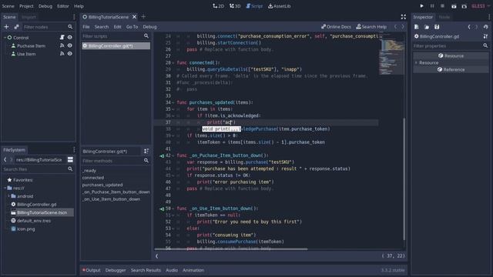The image size is (493, 277).
Task: Toggle alphabetical sorting of methods
Action: [x=146, y=151]
